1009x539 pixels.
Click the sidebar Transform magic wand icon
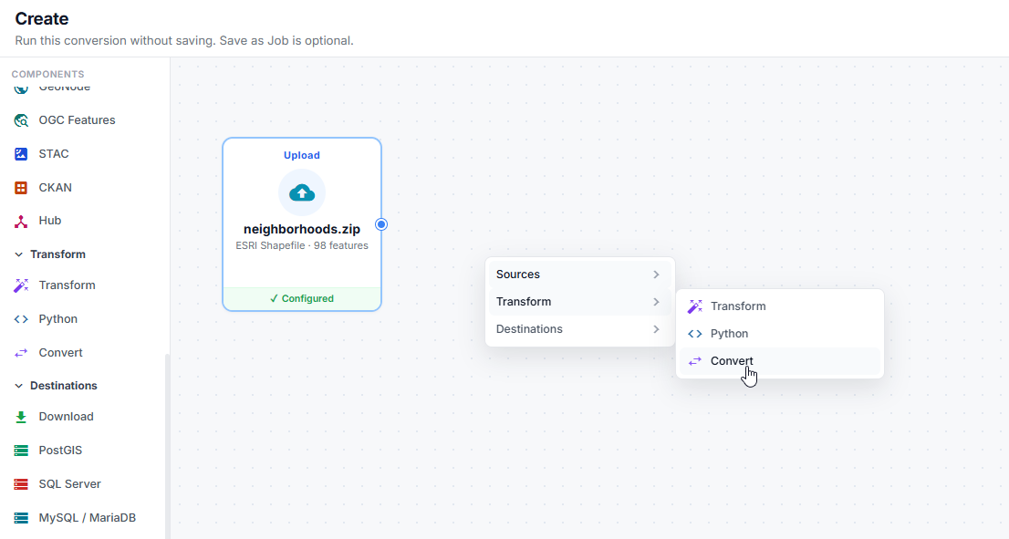[21, 285]
